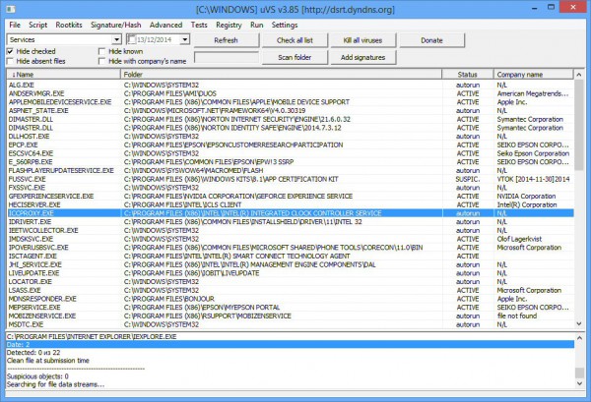Select the MSDTC.EXE row

(291, 324)
